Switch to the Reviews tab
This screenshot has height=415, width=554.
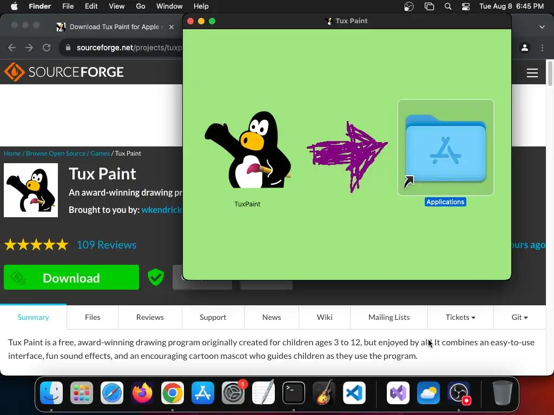pyautogui.click(x=150, y=317)
